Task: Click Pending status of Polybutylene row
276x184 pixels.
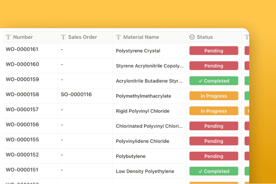Action: [x=214, y=156]
